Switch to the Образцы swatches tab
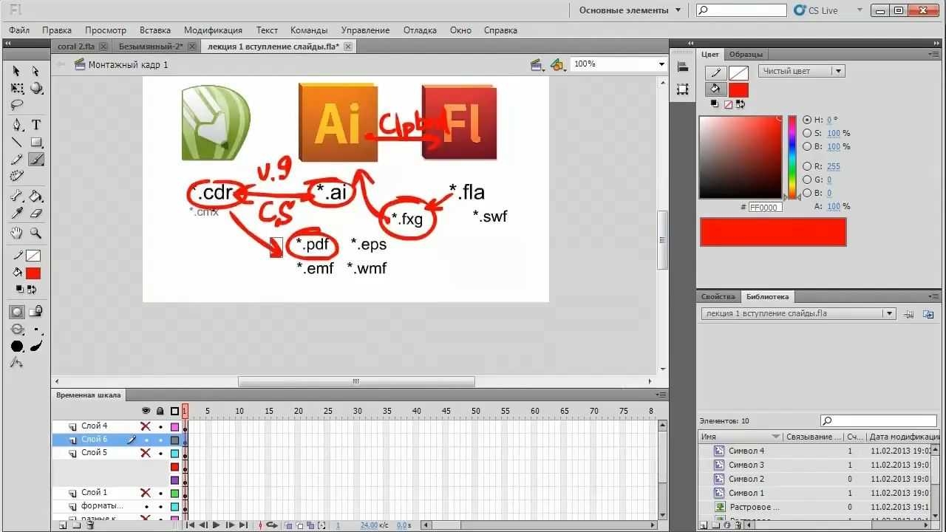Image resolution: width=946 pixels, height=532 pixels. coord(746,54)
